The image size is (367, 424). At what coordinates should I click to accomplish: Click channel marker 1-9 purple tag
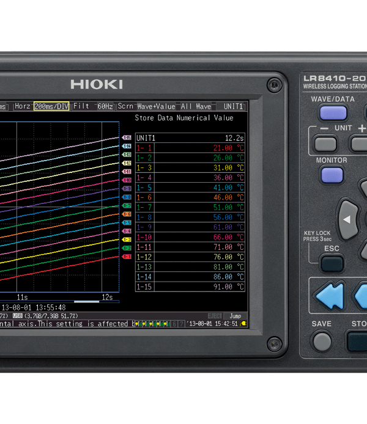click(x=127, y=188)
